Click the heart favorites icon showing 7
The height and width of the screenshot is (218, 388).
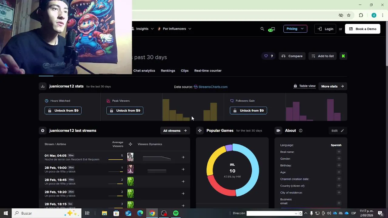point(268,56)
